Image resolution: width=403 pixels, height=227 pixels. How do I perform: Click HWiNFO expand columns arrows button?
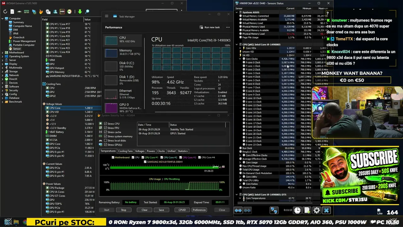click(238, 210)
